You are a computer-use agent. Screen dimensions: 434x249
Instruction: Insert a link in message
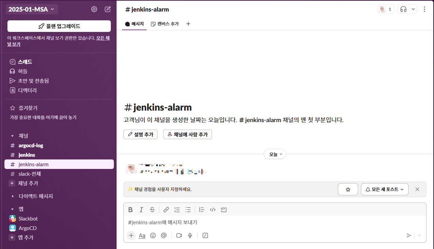point(166,210)
